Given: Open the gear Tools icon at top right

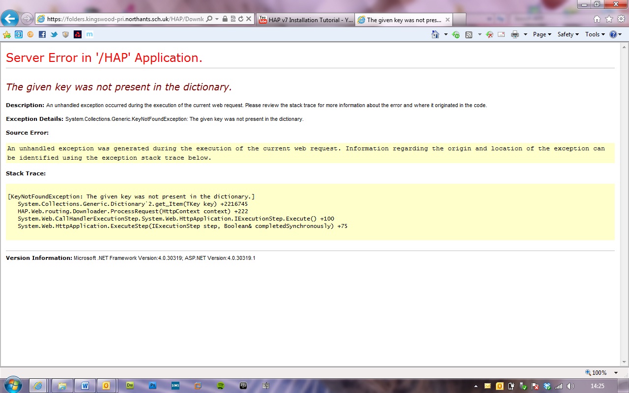Looking at the screenshot, I should click(x=621, y=19).
